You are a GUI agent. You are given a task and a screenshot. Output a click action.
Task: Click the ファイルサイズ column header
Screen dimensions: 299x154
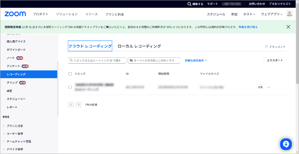209,74
